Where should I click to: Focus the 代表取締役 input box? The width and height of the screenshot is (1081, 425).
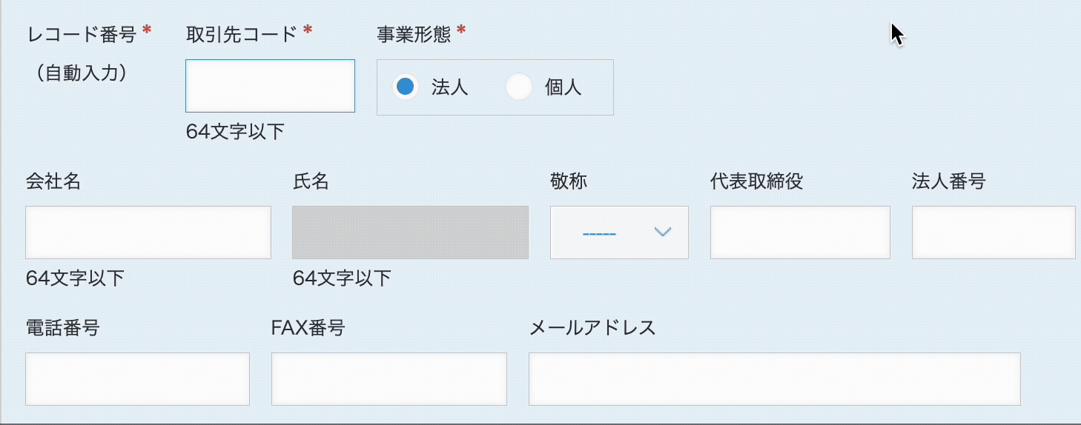pyautogui.click(x=799, y=232)
